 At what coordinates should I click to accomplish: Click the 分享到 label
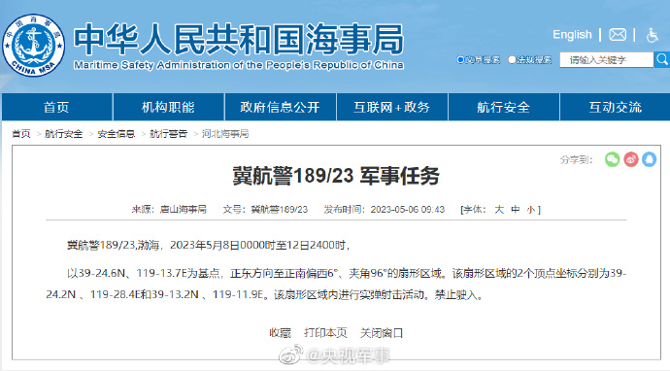point(577,160)
